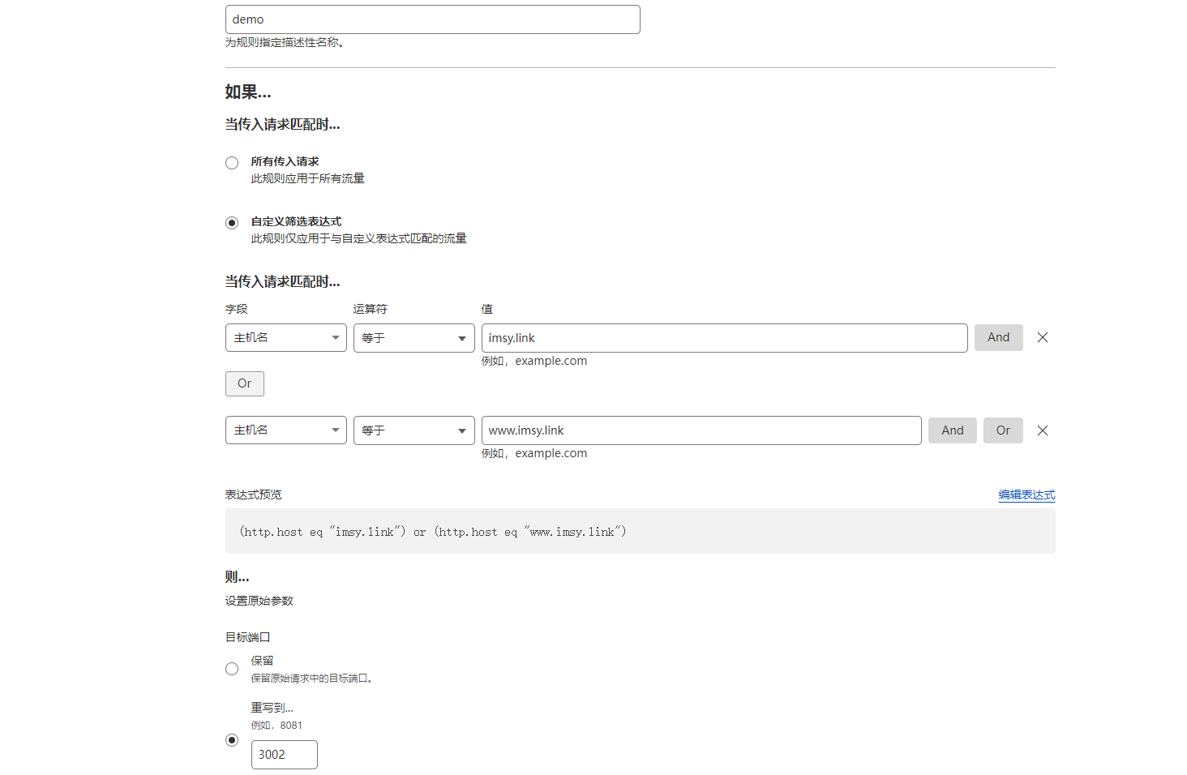Expand the first row 等于 operator dropdown
This screenshot has height=775, width=1187.
(x=414, y=338)
